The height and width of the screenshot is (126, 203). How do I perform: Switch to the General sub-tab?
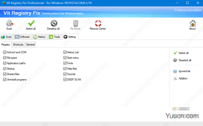30,44
